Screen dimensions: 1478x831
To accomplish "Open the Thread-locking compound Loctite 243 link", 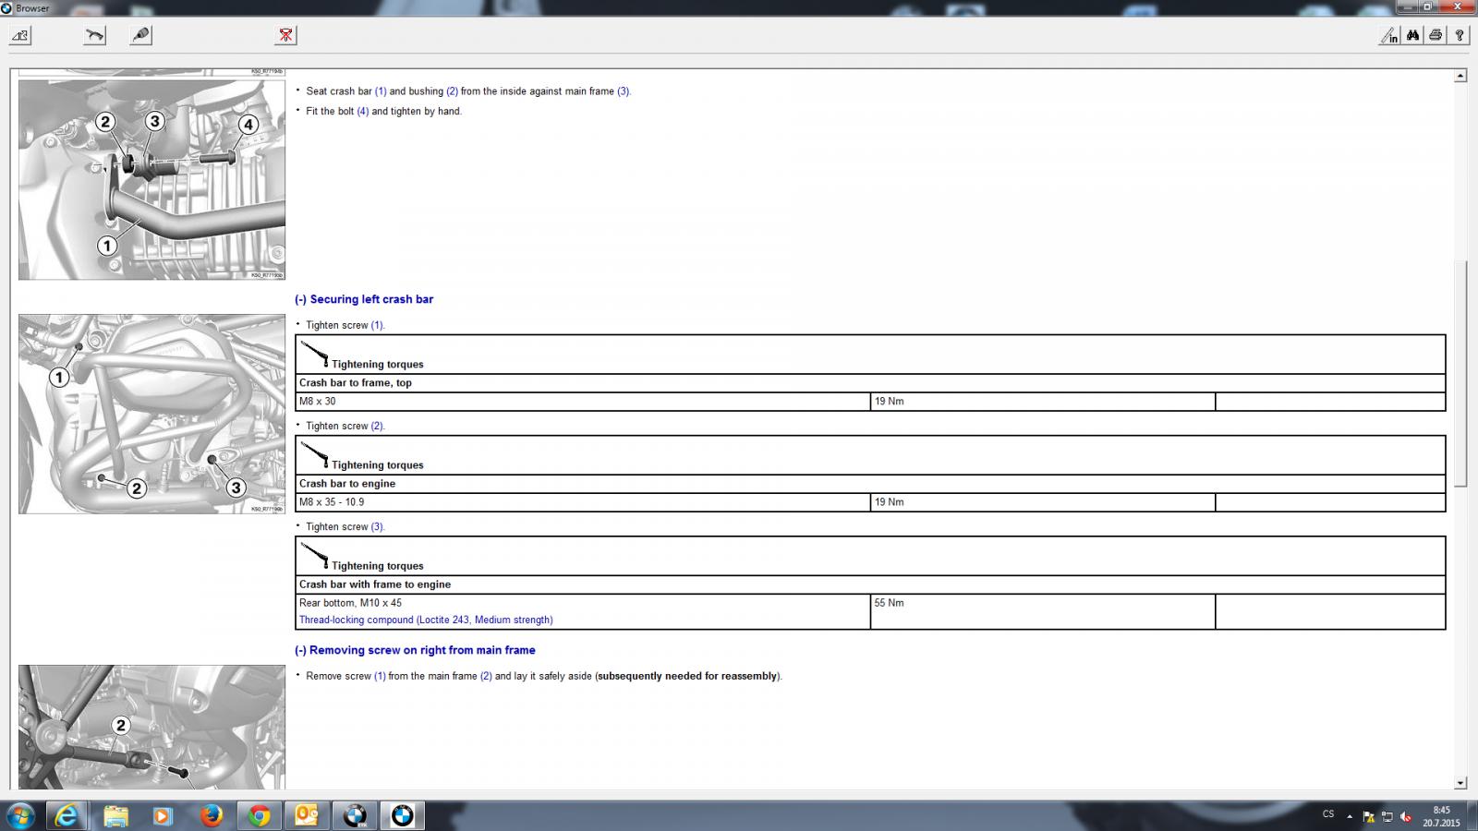I will coord(426,620).
